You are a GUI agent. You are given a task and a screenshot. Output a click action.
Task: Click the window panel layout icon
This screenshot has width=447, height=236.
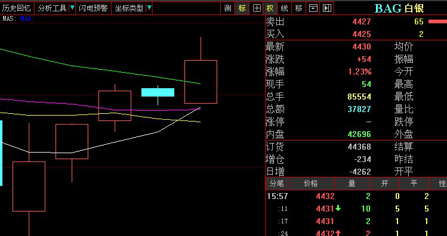(x=313, y=8)
